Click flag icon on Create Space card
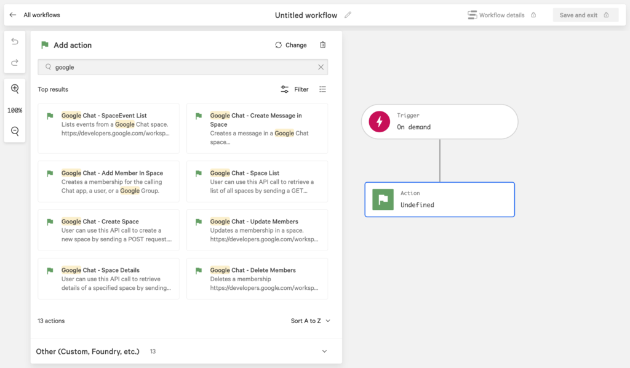 50,222
